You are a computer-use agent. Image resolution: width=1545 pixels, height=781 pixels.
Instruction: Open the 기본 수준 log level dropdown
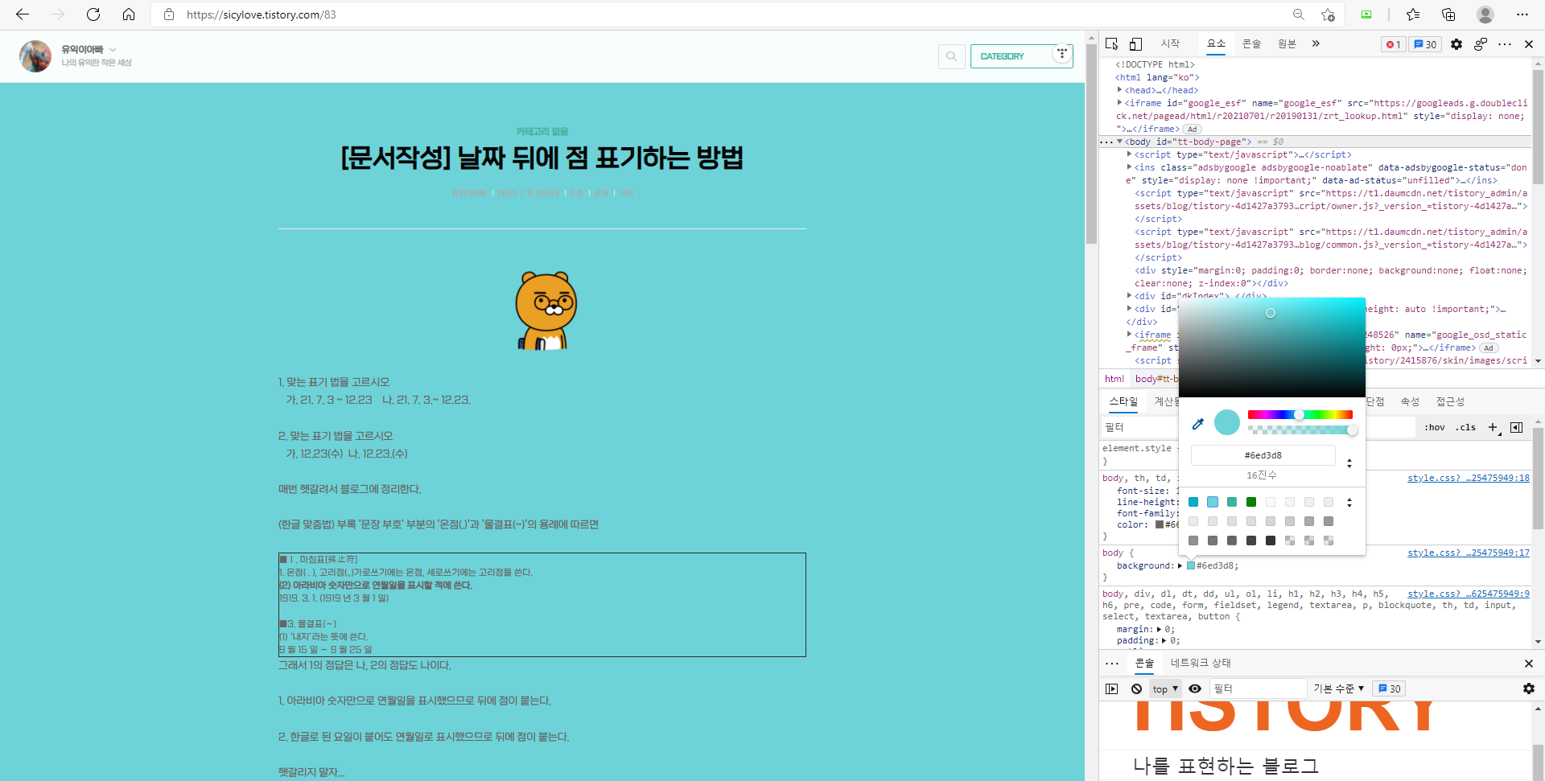pyautogui.click(x=1338, y=689)
